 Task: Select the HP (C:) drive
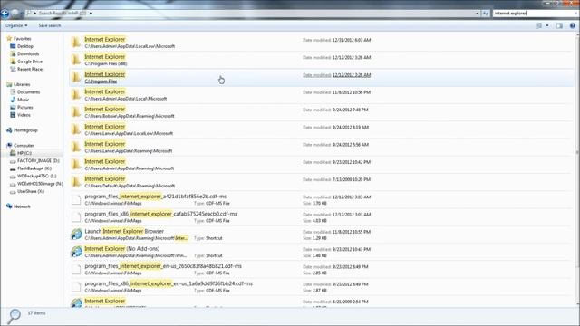(21, 153)
